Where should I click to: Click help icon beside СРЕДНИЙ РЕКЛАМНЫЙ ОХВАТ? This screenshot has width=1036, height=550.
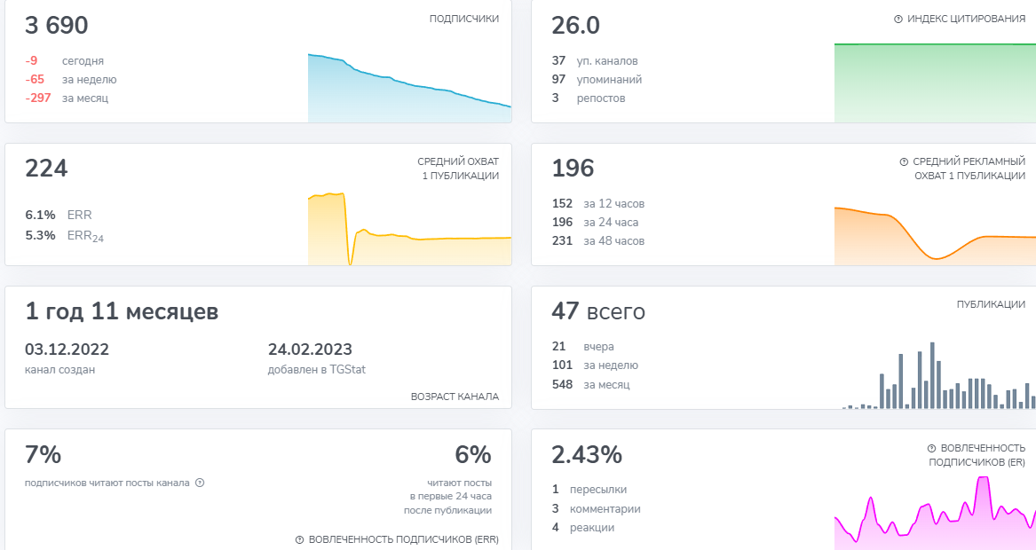tap(904, 162)
